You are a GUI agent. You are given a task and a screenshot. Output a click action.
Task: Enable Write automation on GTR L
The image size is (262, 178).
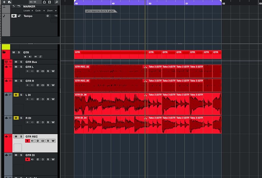pos(53,71)
